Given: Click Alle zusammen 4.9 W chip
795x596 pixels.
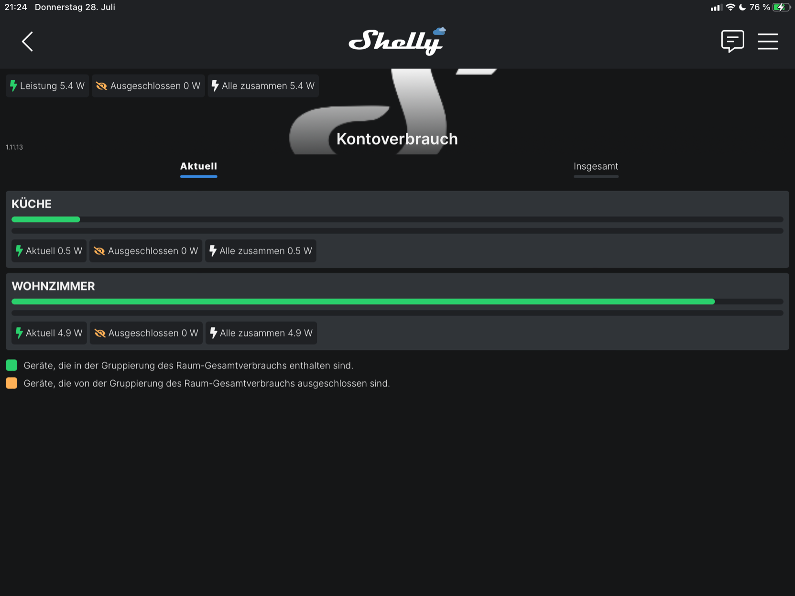Looking at the screenshot, I should pos(261,333).
